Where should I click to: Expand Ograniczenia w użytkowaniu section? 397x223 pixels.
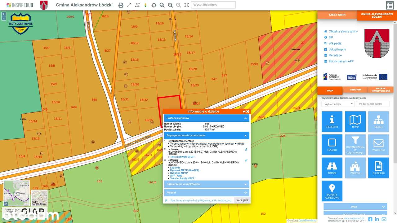[x=245, y=184]
